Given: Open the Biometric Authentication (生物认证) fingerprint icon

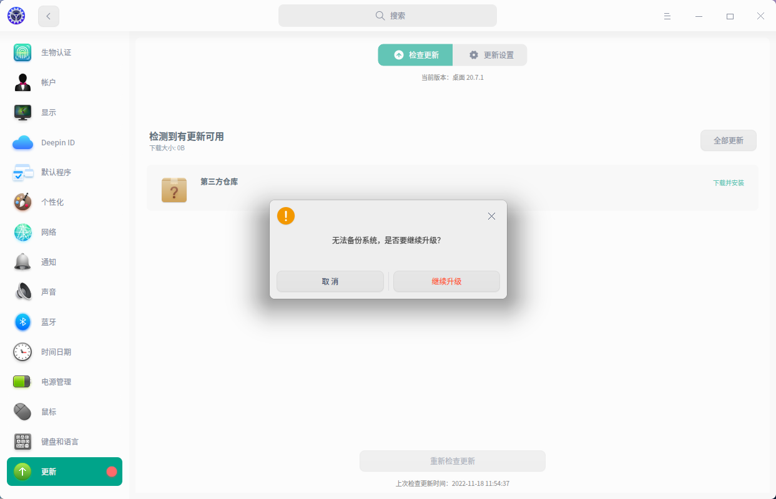Looking at the screenshot, I should [22, 52].
